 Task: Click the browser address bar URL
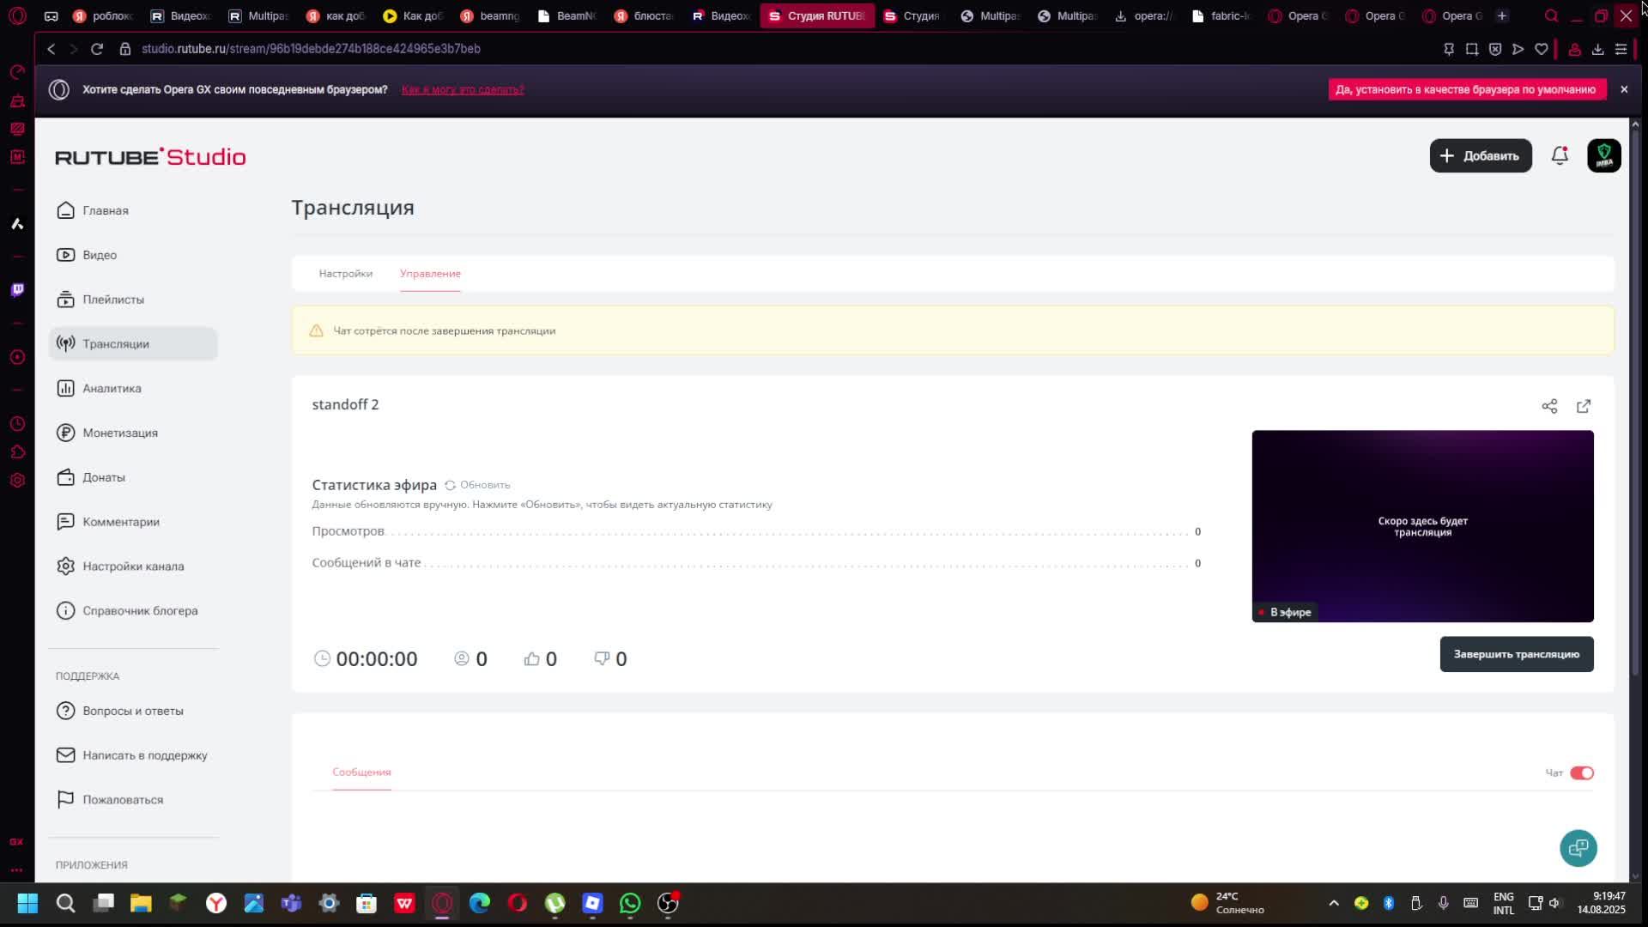311,49
